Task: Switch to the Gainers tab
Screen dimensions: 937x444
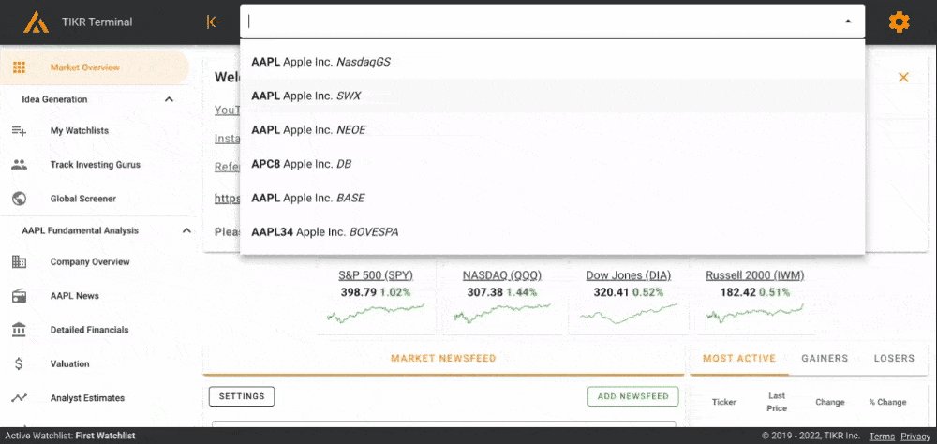Action: click(x=825, y=359)
